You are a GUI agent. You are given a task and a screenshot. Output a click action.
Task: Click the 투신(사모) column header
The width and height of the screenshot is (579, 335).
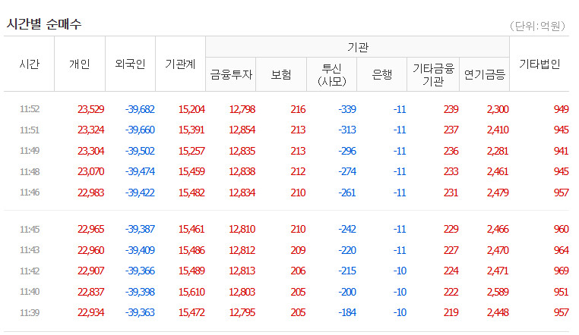[331, 75]
